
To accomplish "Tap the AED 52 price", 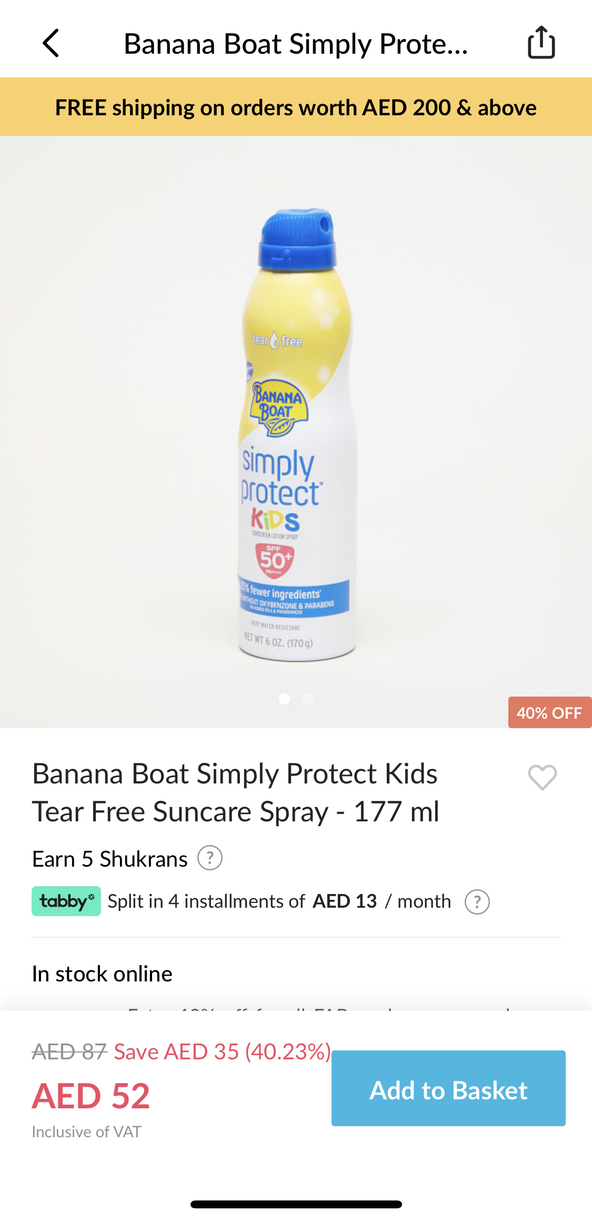I will (x=91, y=1096).
